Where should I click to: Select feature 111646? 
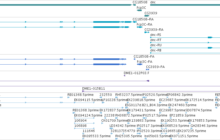coord(89,131)
